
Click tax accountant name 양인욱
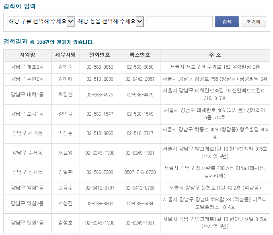[66, 114]
